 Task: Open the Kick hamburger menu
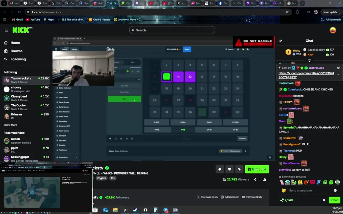tap(6, 30)
